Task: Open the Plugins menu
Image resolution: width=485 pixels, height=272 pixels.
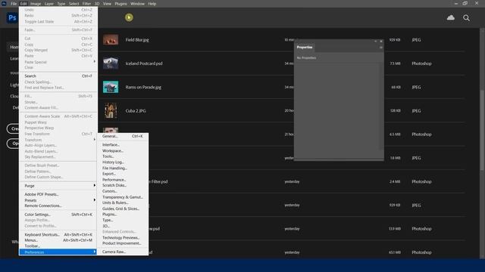Action: [x=120, y=4]
